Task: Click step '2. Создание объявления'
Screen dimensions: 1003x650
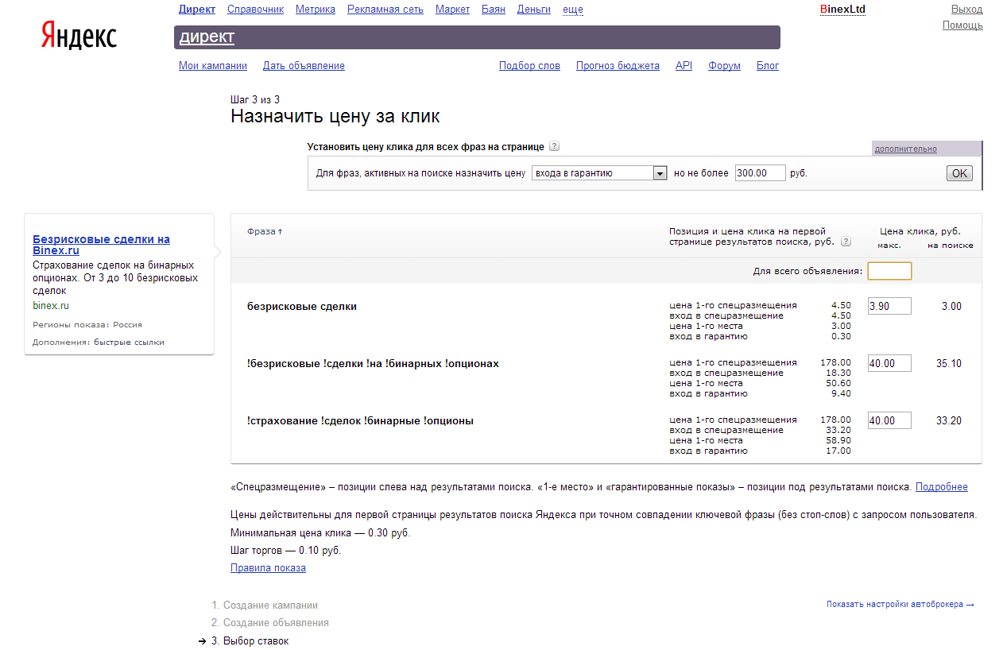Action: pyautogui.click(x=270, y=623)
